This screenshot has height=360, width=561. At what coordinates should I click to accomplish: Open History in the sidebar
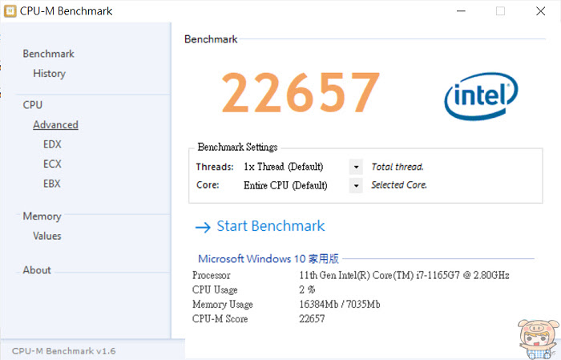pos(49,73)
